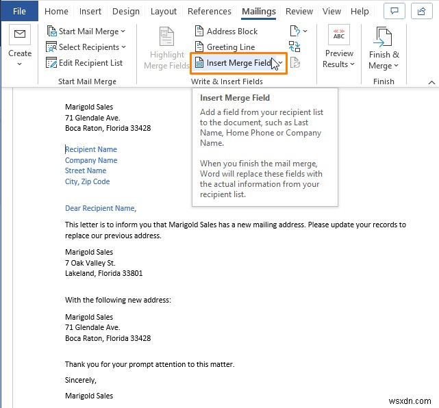The height and width of the screenshot is (408, 439).
Task: Click the 'Street Name' placeholder line
Action: (x=86, y=170)
